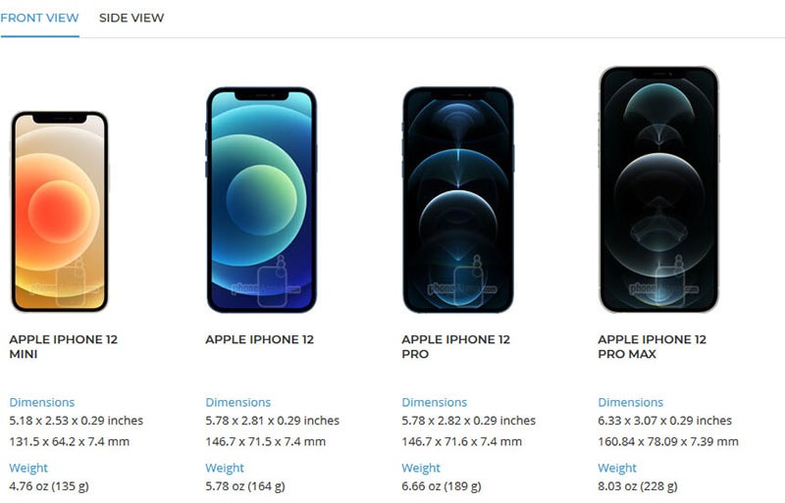Image resolution: width=785 pixels, height=503 pixels.
Task: Click Weight label under iPhone 12 Pro Max
Action: 617,468
